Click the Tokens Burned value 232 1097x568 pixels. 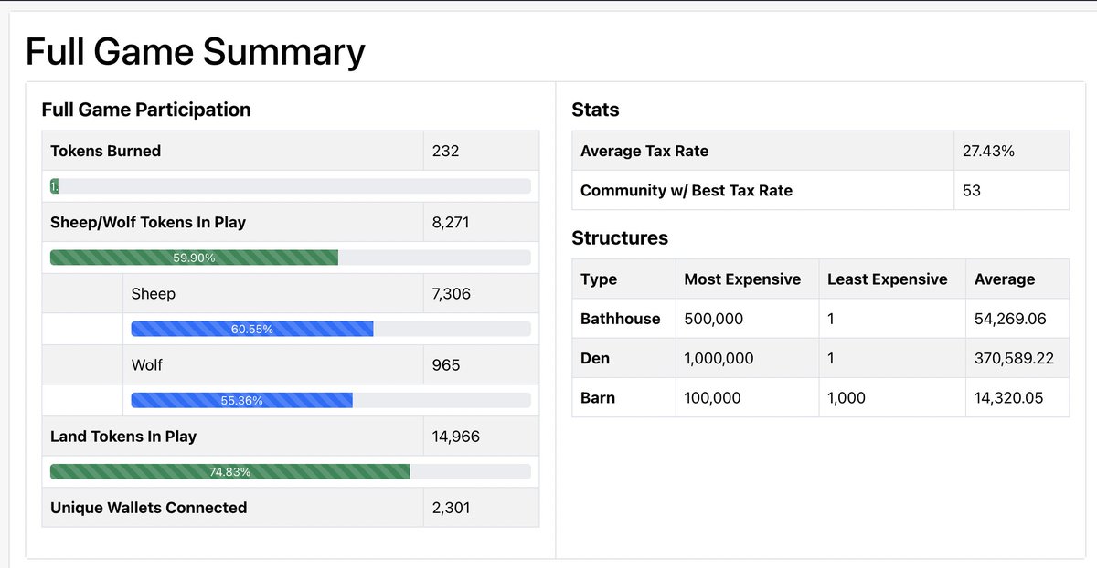pos(444,151)
